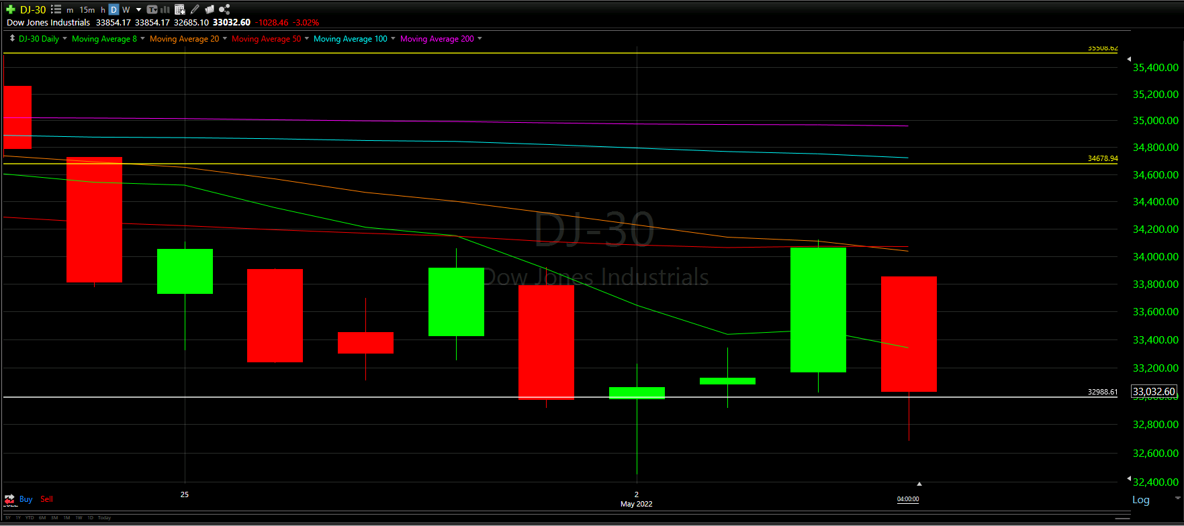The width and height of the screenshot is (1184, 526).
Task: Select the Today range
Action: [104, 518]
